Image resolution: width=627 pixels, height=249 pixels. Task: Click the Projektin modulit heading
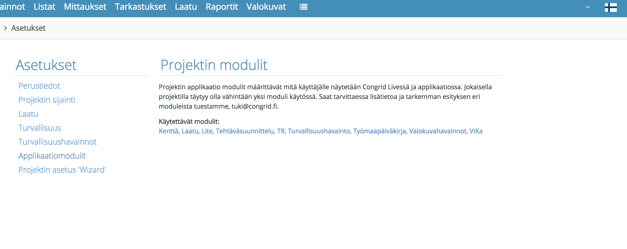[214, 65]
